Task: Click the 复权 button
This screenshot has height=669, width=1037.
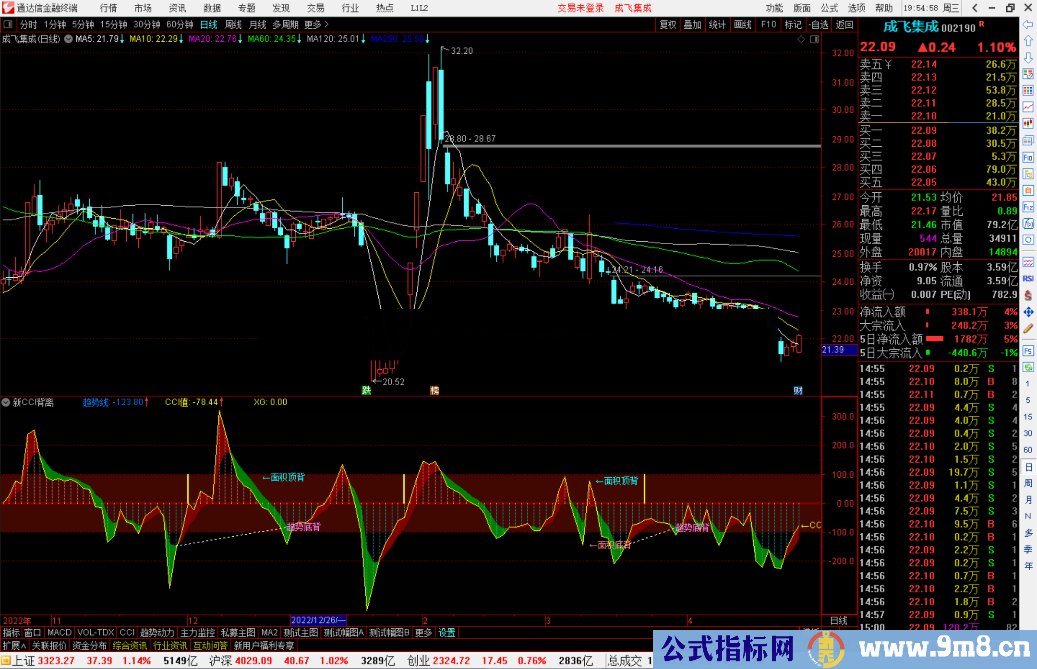Action: coord(667,24)
